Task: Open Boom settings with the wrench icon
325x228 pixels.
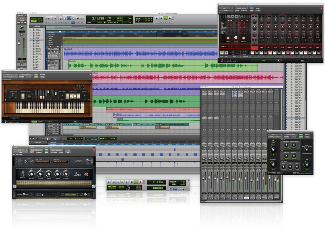Action: click(278, 61)
